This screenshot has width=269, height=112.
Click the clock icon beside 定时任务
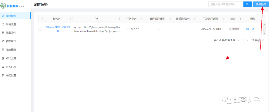click(3, 16)
